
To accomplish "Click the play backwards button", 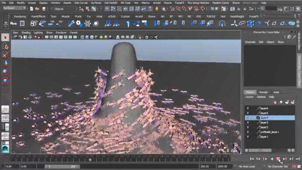I will [x=271, y=159].
